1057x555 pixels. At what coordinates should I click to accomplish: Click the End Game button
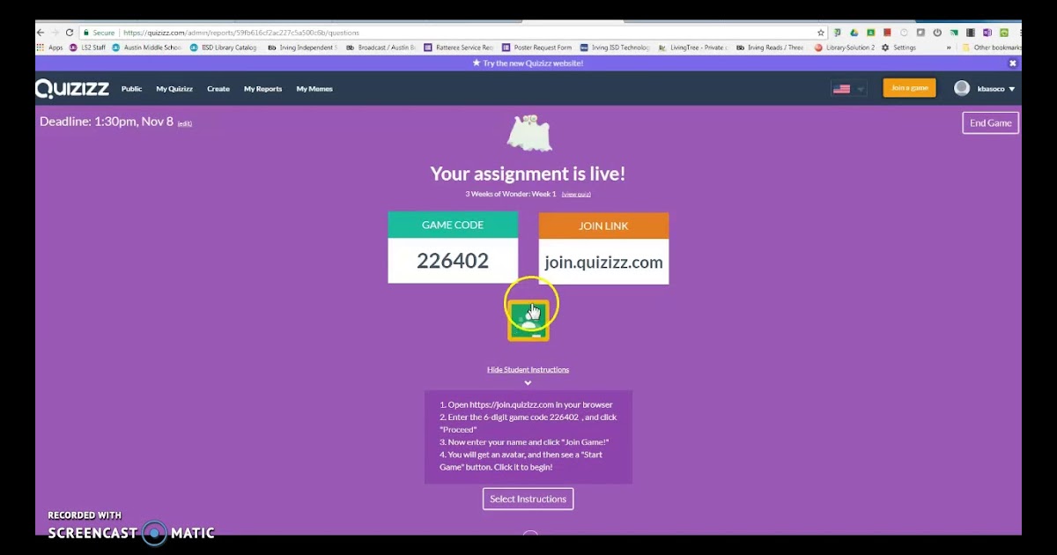click(991, 123)
